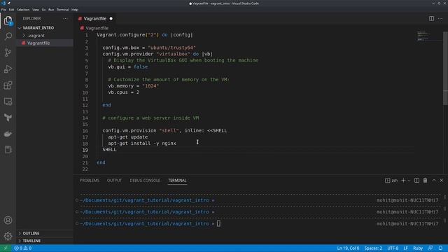Open the File menu

coord(3,10)
